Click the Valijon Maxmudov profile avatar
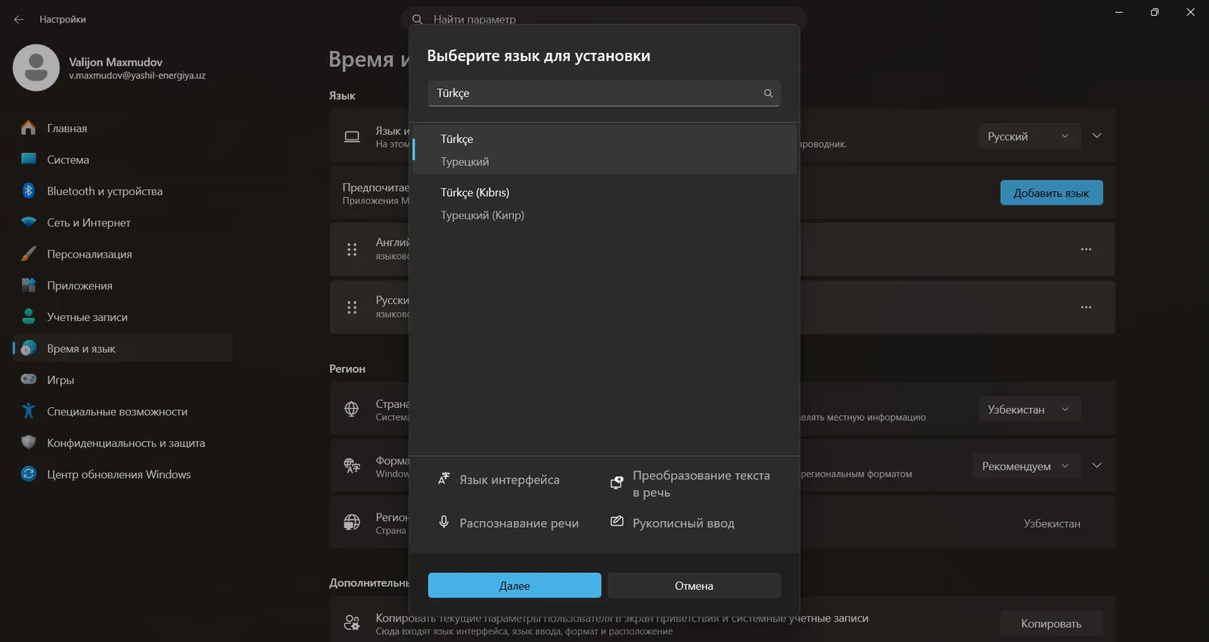Screen dimensions: 1209x642 point(36,68)
